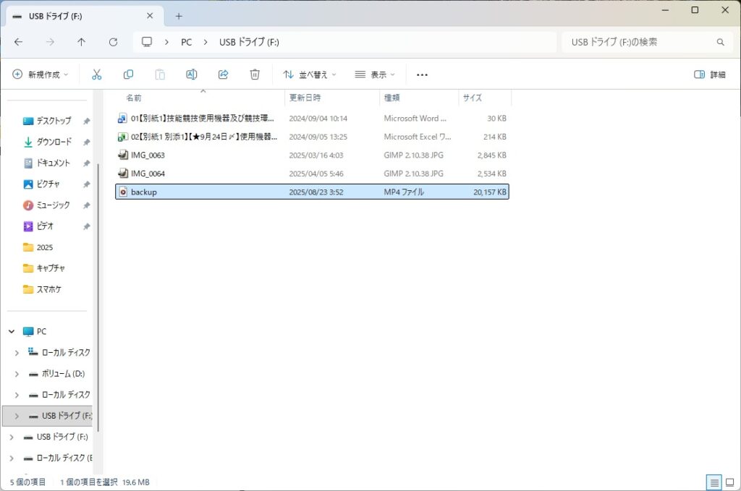Open the 新規作成 dropdown
Viewport: 741px width, 491px height.
(41, 74)
